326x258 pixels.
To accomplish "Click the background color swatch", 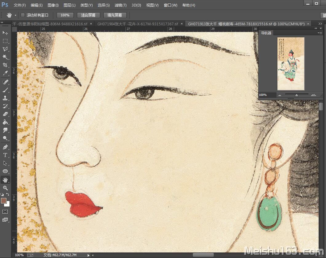I will coord(8,204).
